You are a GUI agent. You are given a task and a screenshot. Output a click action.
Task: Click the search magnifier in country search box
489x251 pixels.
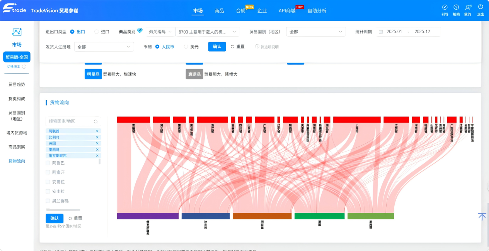[x=95, y=121]
